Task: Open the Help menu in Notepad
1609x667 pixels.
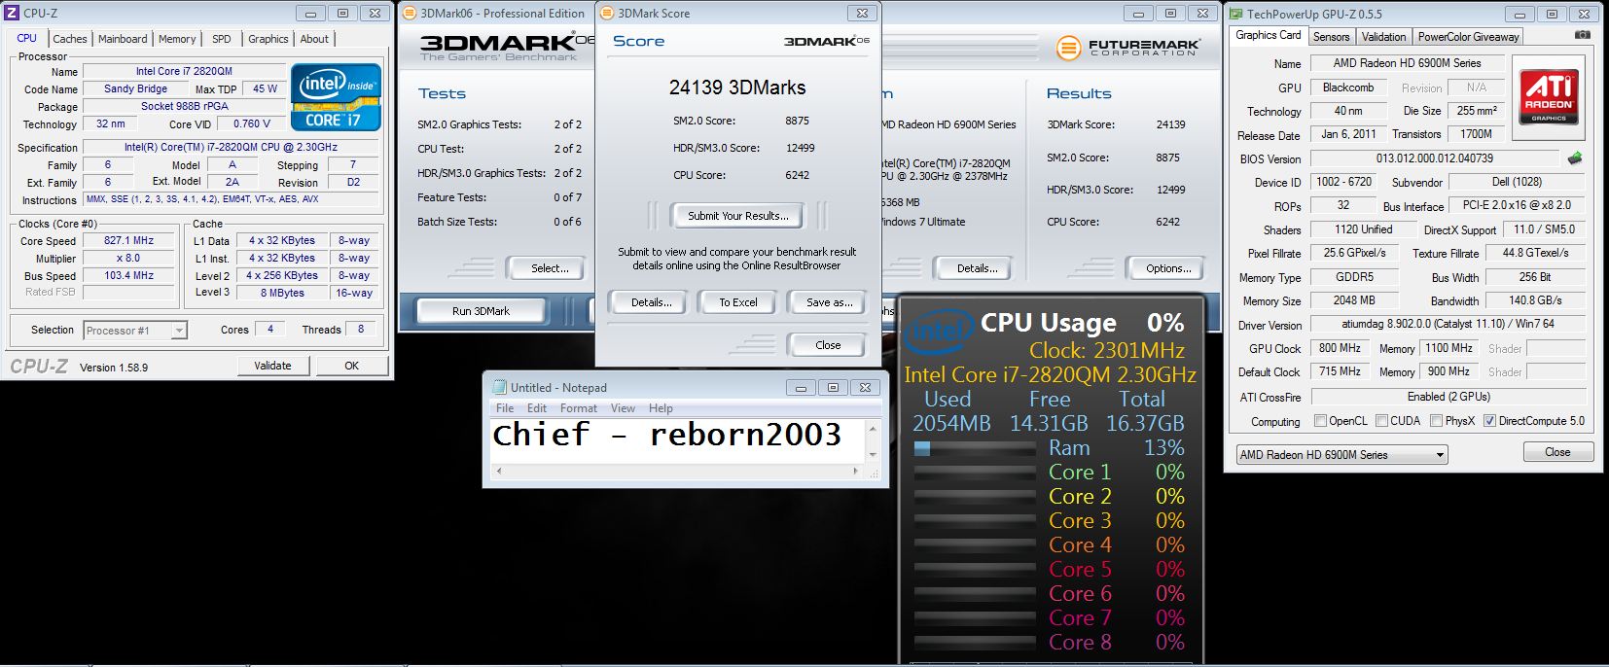Action: 661,408
